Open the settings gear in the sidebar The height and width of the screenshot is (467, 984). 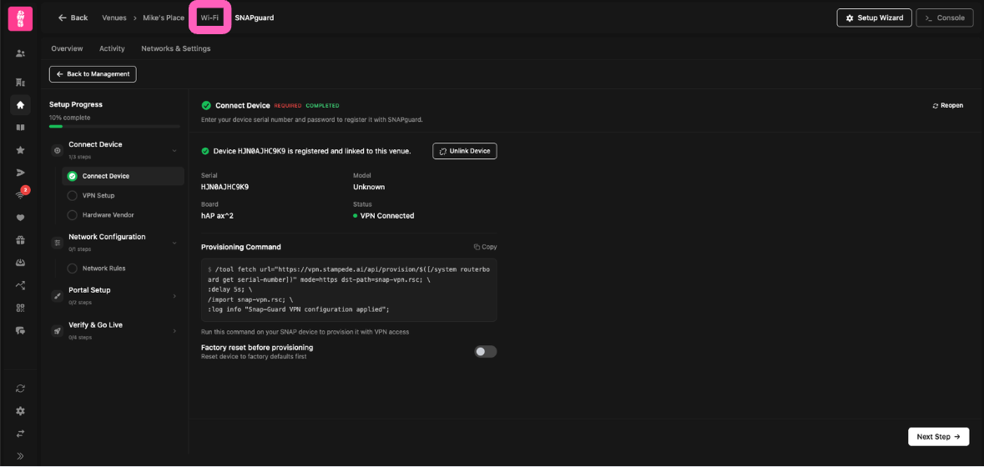click(20, 411)
